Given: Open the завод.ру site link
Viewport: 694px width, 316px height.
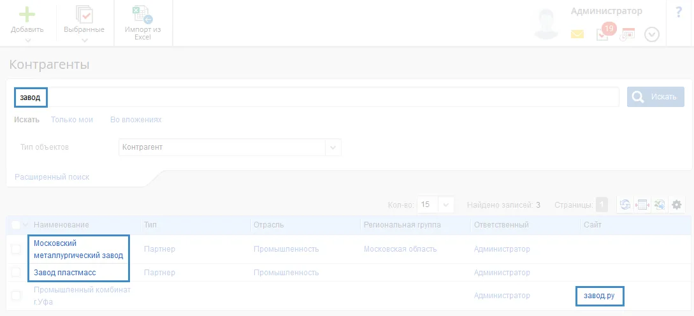Looking at the screenshot, I should [599, 295].
